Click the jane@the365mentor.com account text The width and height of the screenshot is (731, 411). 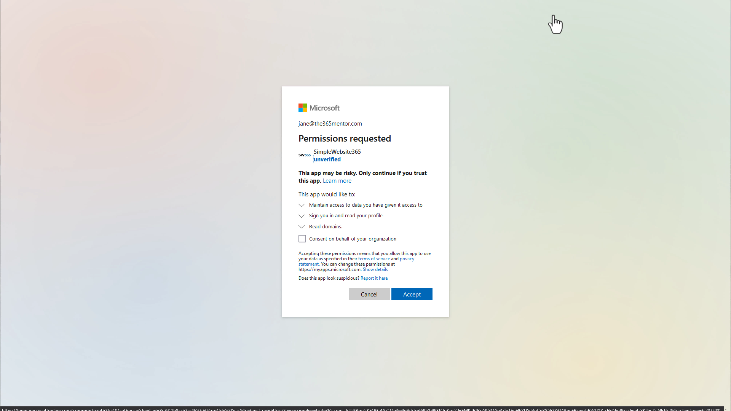point(330,124)
